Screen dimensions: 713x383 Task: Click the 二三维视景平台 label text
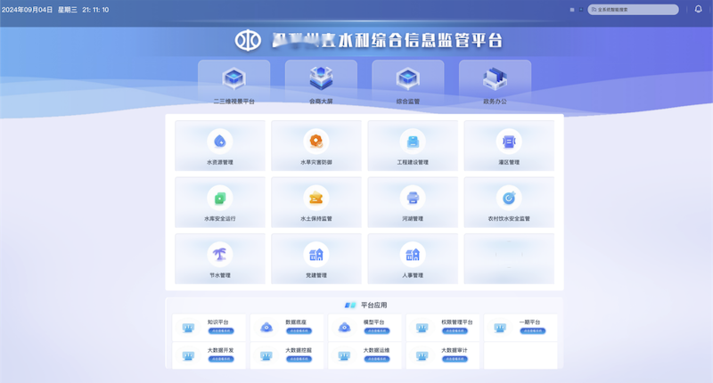click(x=234, y=102)
